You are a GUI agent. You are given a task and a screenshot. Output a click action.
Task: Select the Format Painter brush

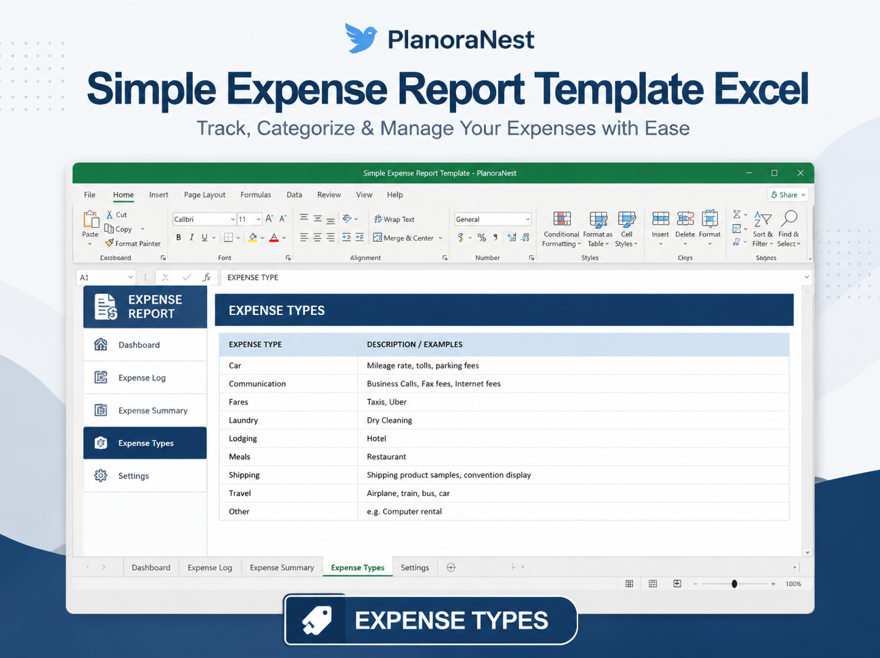click(109, 243)
